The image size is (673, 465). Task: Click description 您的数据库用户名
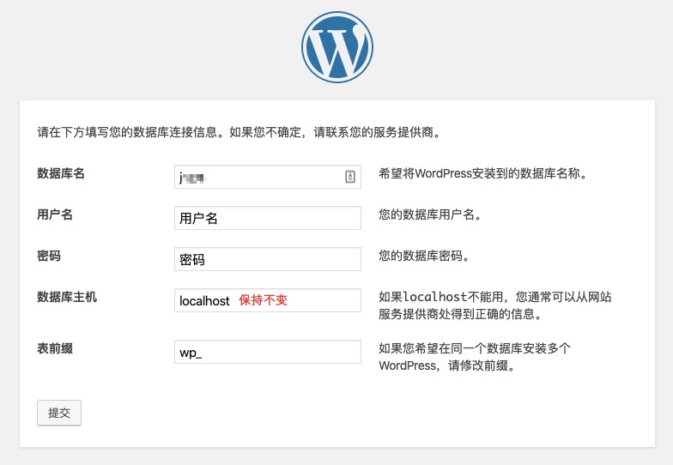(429, 214)
